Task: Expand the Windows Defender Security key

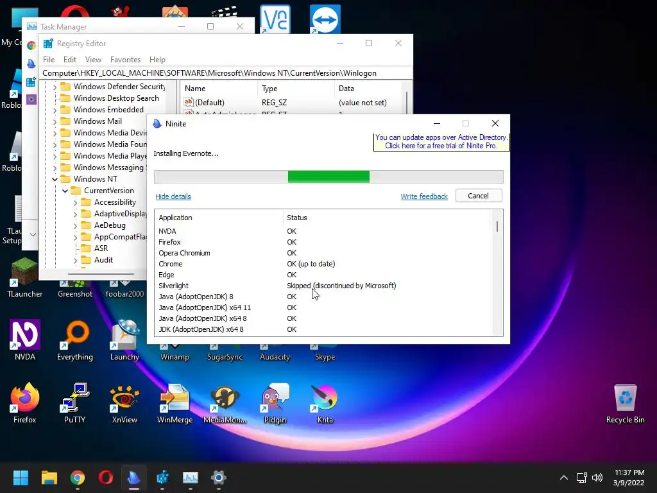Action: [55, 87]
